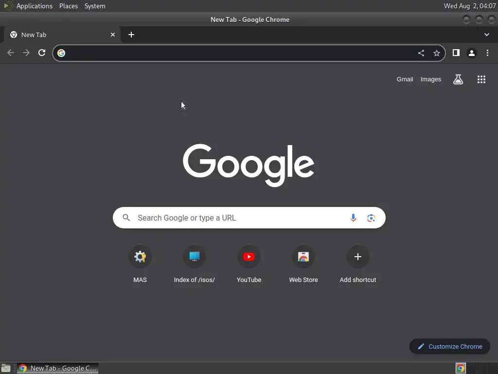This screenshot has height=374, width=498.
Task: Open the System menu
Action: [95, 6]
